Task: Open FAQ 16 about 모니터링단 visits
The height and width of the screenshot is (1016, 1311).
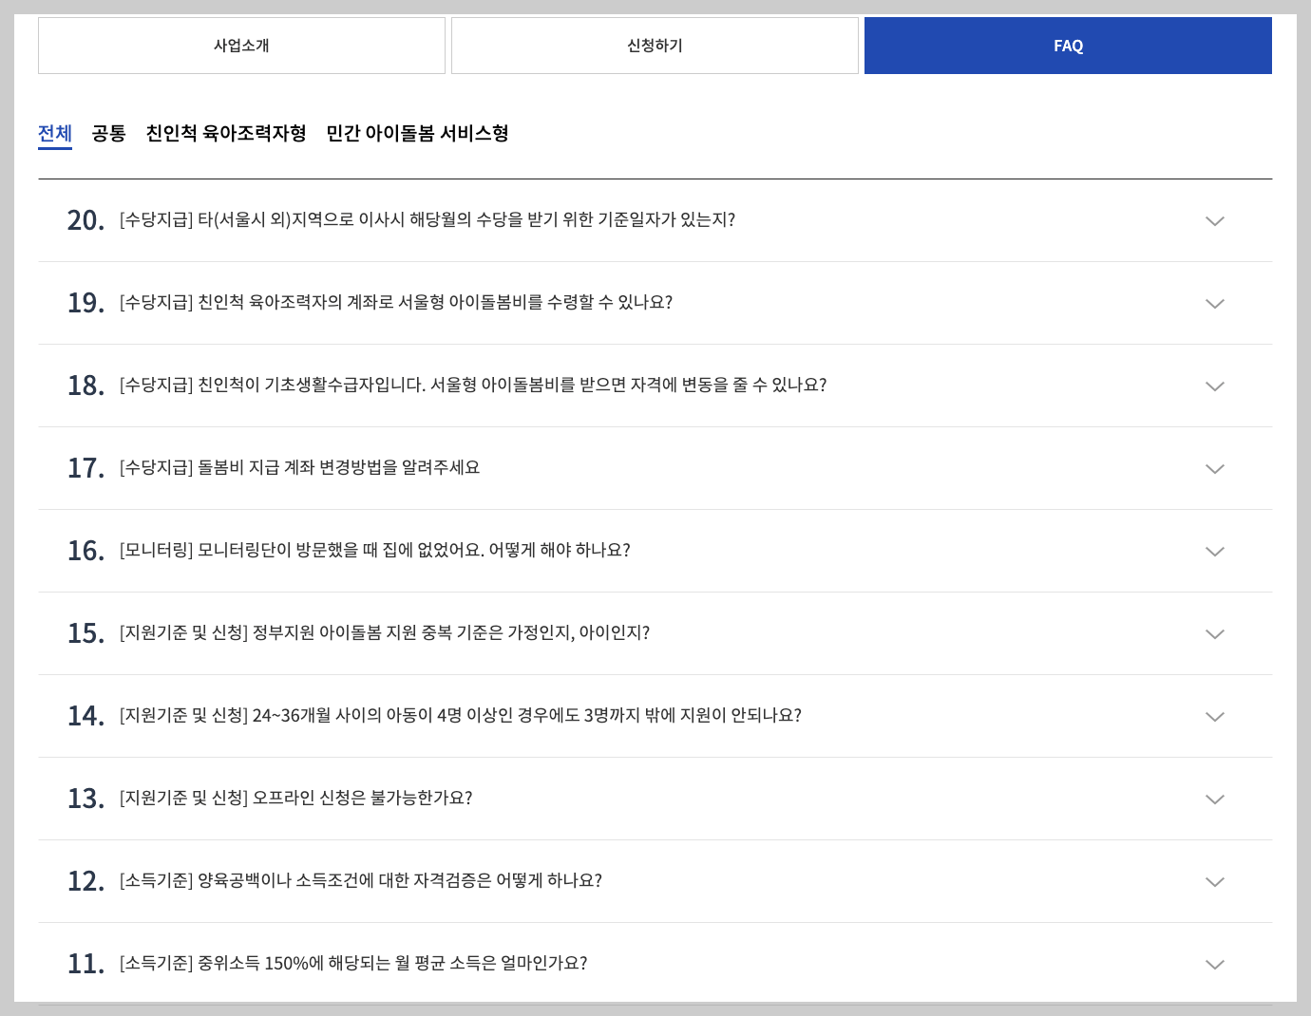Action: 1214,551
